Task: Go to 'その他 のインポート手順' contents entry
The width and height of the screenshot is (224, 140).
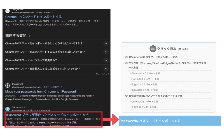Action: (x=144, y=107)
